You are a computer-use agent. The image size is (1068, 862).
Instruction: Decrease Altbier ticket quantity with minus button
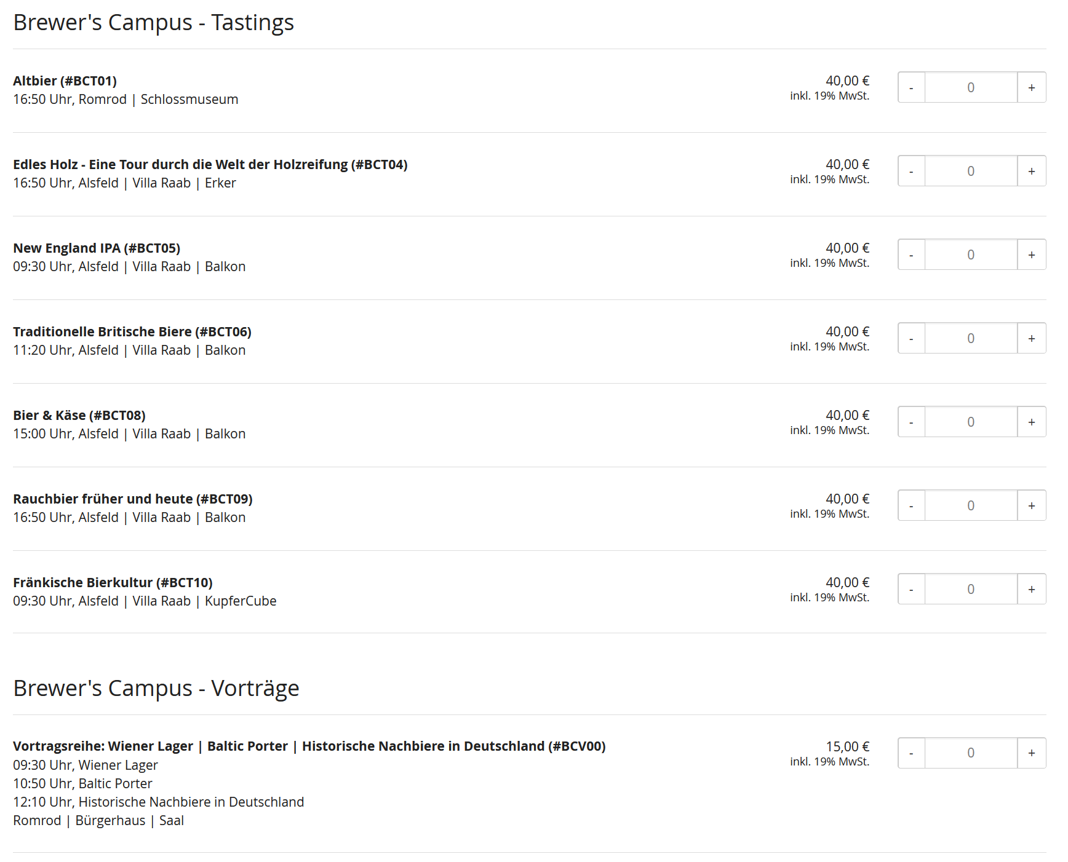point(911,87)
